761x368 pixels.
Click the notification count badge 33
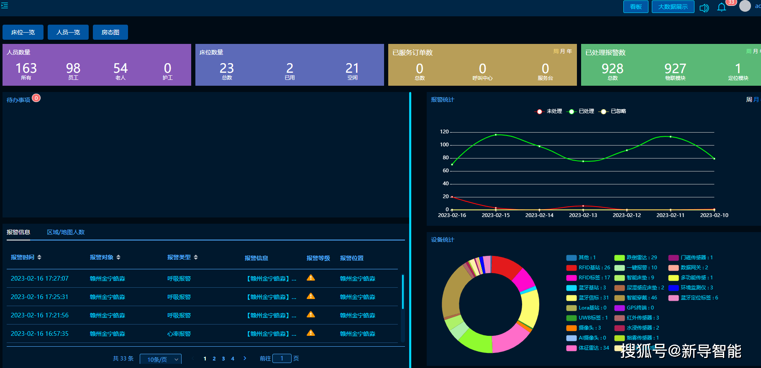731,3
